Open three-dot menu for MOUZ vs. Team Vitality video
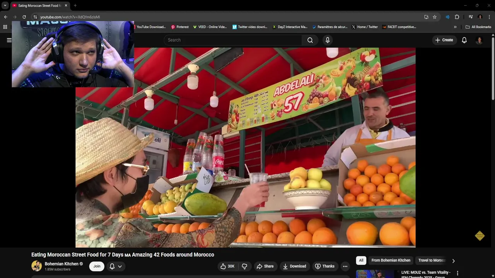The height and width of the screenshot is (278, 495). [x=457, y=273]
